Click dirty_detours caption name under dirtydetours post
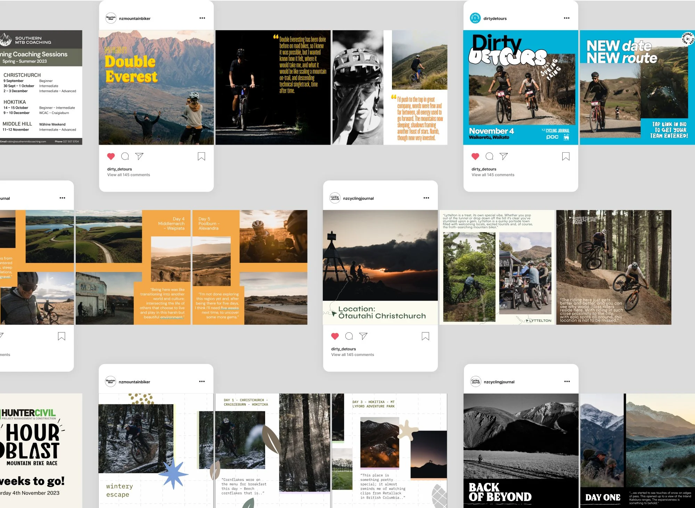 tap(484, 169)
